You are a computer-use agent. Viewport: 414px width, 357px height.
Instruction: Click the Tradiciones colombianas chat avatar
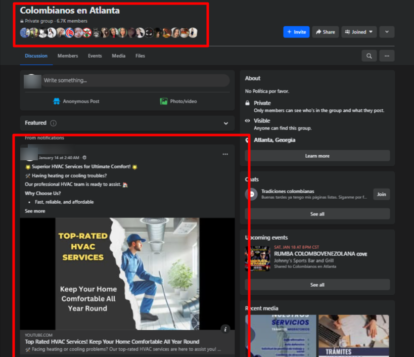click(x=251, y=194)
